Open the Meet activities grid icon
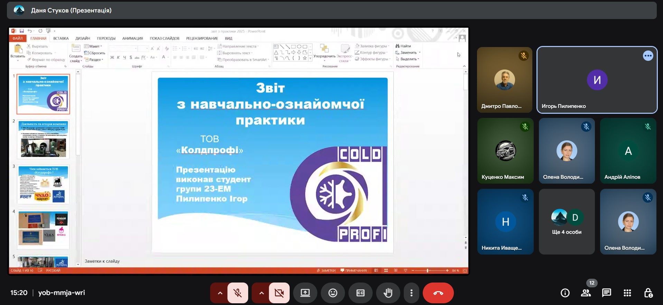This screenshot has height=305, width=663. click(627, 293)
